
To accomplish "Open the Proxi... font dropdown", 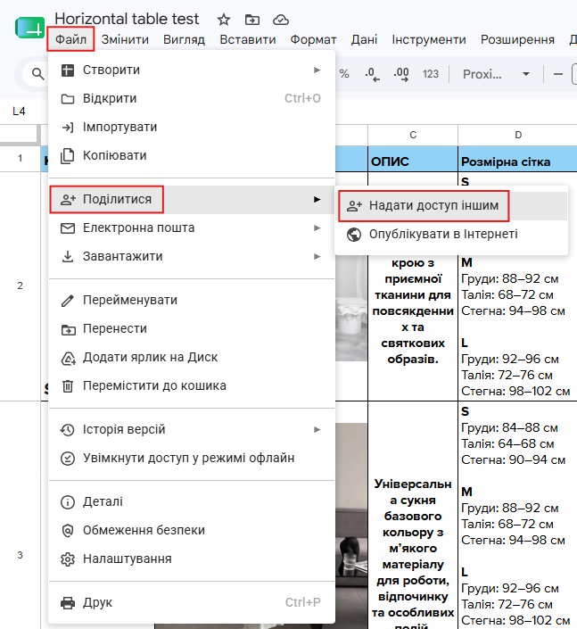I will (x=496, y=74).
